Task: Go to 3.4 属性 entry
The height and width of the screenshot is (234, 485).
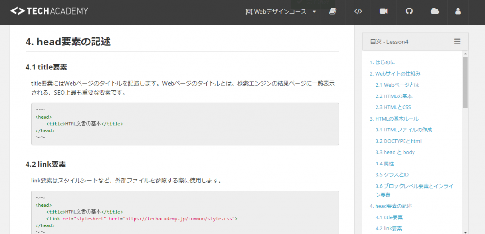Action: (x=385, y=164)
